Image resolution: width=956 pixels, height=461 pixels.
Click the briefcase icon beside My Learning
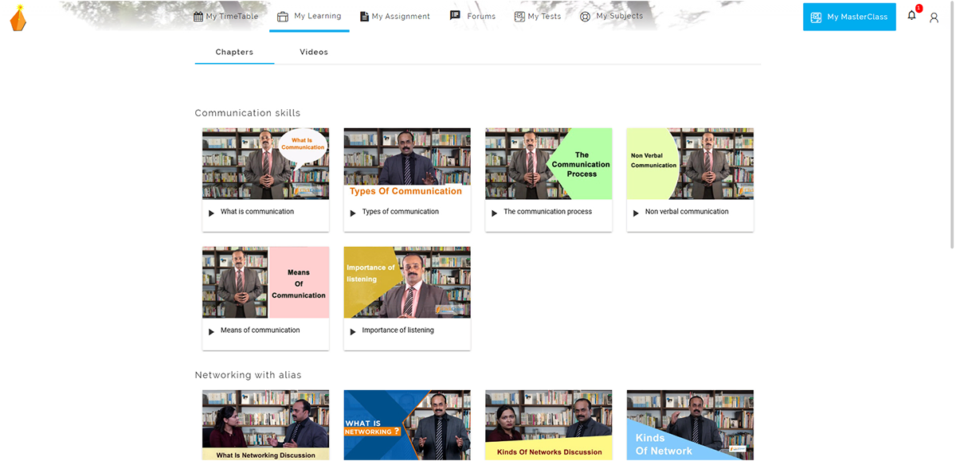click(283, 17)
